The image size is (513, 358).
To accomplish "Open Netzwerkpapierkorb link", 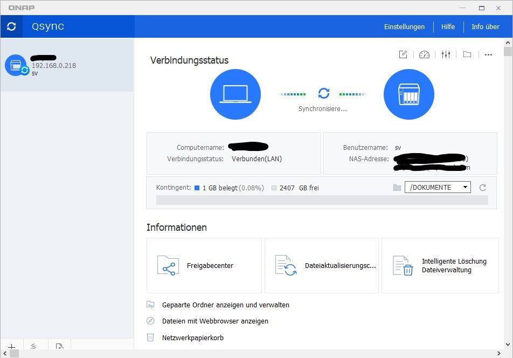I will [193, 338].
